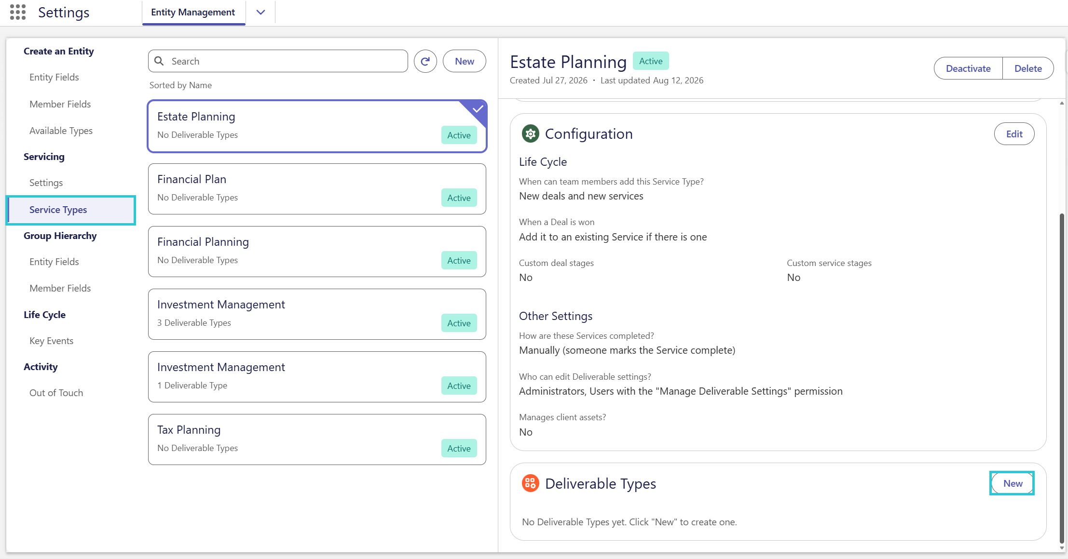Click the Servicing heading in sidebar
Image resolution: width=1068 pixels, height=559 pixels.
click(44, 157)
